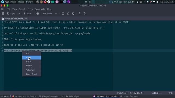The width and height of the screenshot is (175, 98).
Task: Open the System panel menu
Action: 30,2
